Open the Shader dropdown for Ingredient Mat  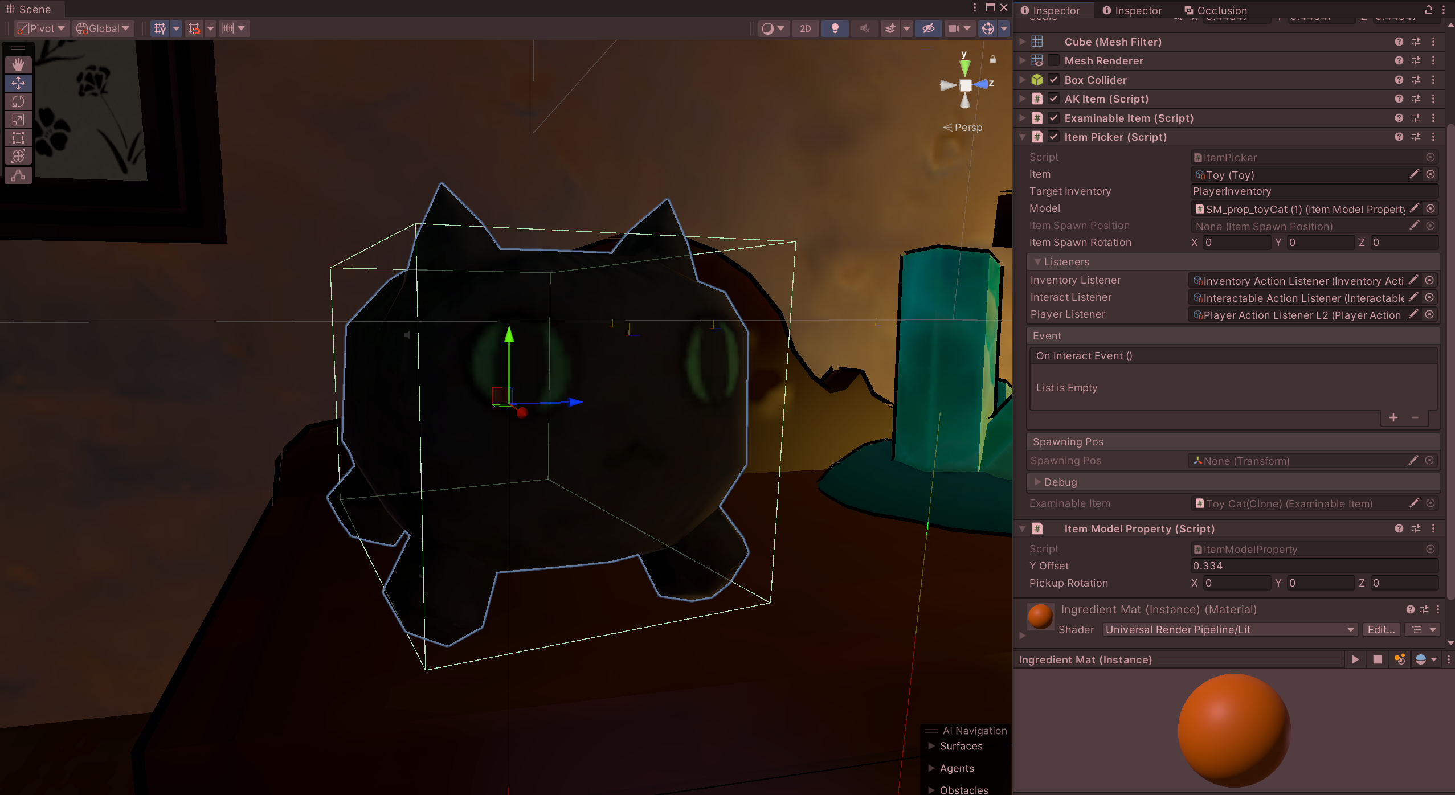tap(1229, 629)
